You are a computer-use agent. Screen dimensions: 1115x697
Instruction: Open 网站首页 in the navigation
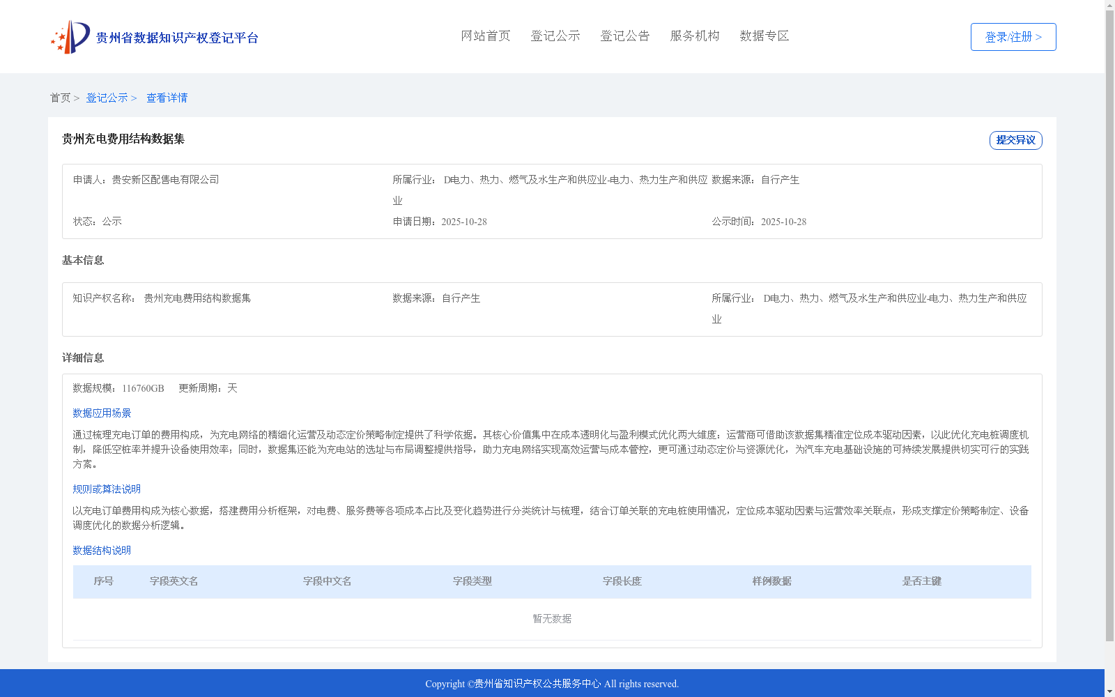pos(486,36)
